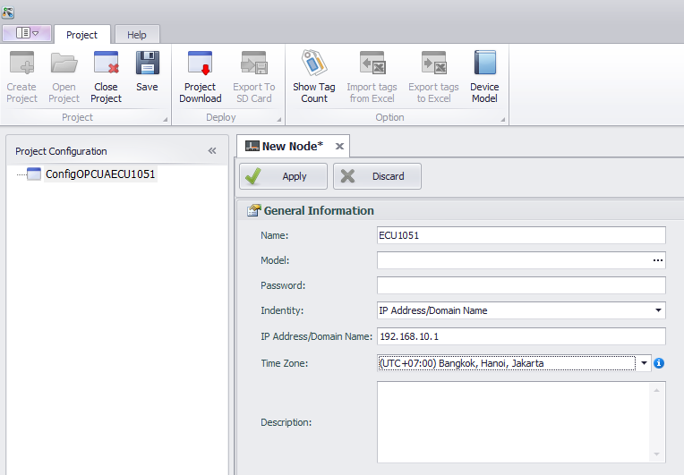The height and width of the screenshot is (475, 684).
Task: Save the project with the floppy icon
Action: click(148, 64)
